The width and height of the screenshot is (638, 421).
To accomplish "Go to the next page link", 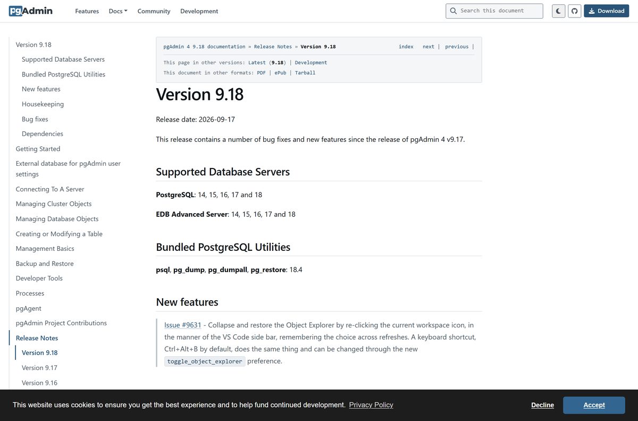I will pos(429,47).
